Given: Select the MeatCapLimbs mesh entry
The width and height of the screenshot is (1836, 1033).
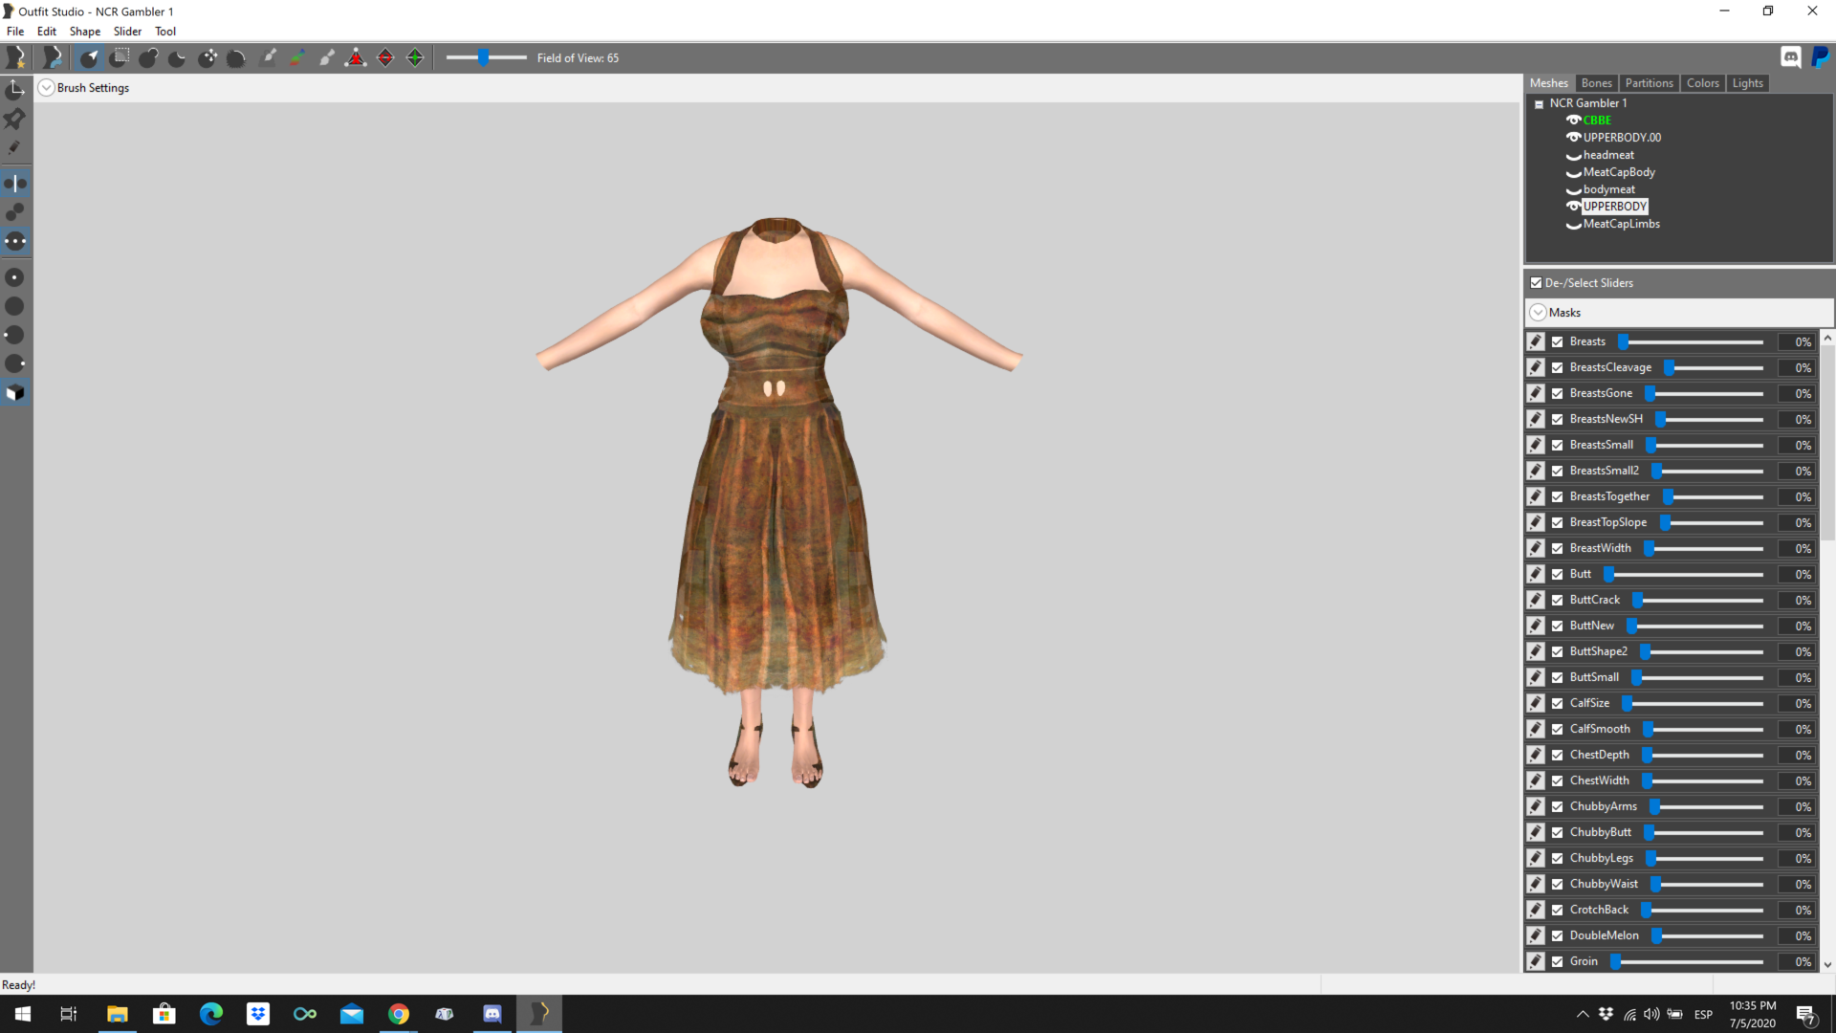Looking at the screenshot, I should coord(1621,225).
